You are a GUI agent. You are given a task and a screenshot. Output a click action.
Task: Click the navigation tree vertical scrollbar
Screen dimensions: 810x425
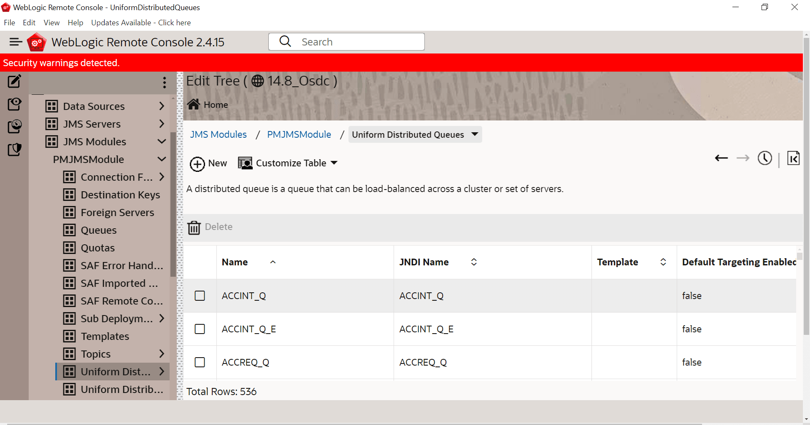tap(173, 204)
